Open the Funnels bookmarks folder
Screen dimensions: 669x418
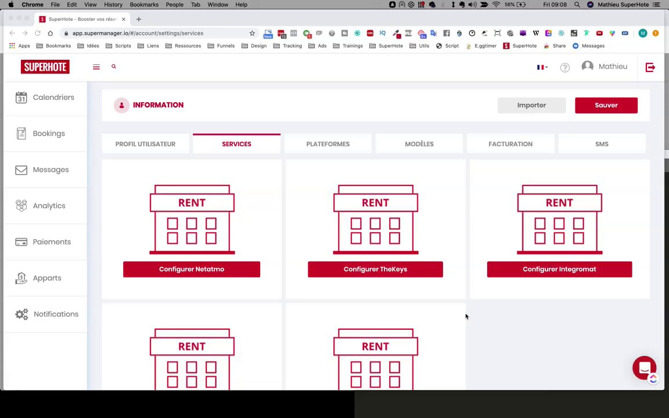click(221, 46)
